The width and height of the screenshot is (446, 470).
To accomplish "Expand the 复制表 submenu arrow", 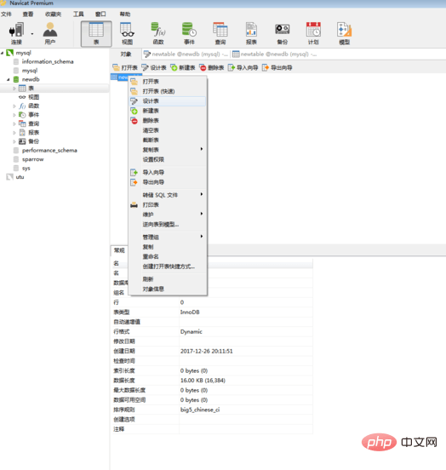I will pyautogui.click(x=202, y=149).
